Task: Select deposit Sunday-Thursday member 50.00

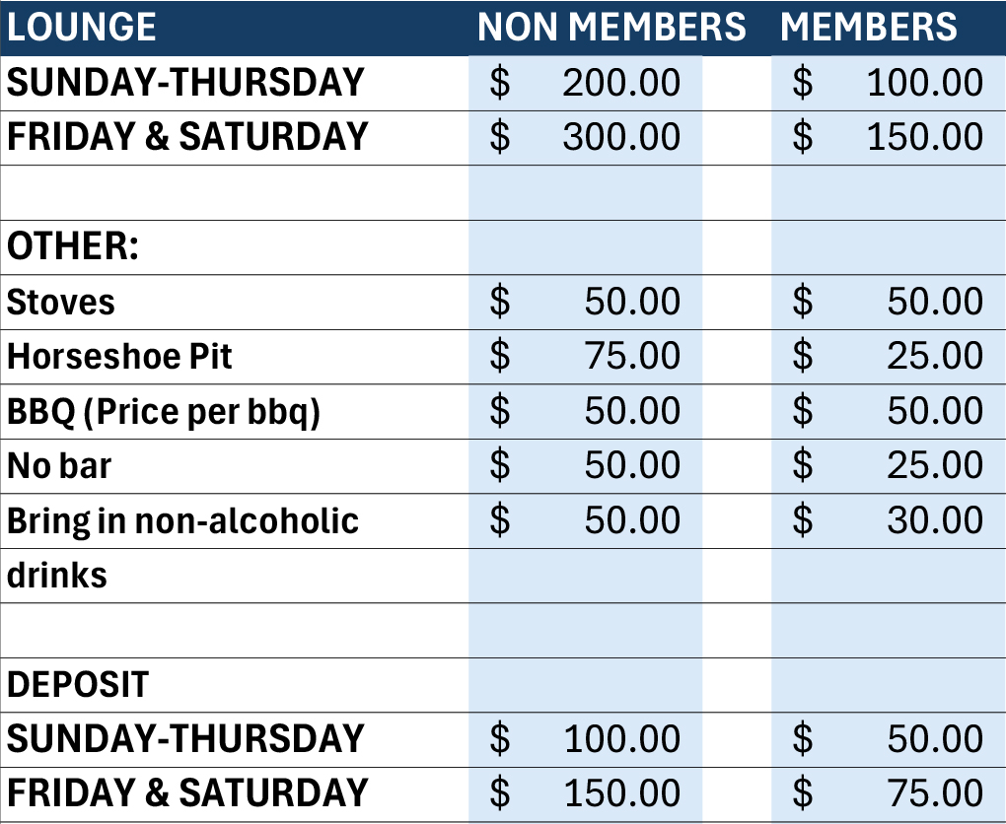Action: [x=889, y=740]
